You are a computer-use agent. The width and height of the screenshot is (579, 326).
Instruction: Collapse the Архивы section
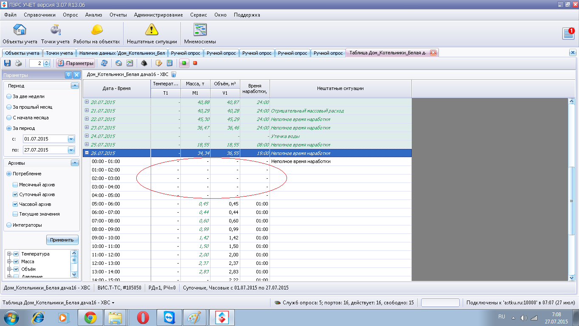click(75, 163)
